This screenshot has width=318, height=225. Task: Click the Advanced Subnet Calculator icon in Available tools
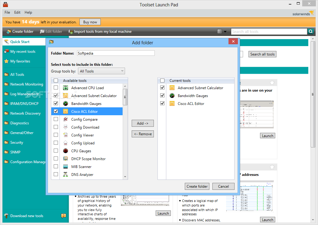point(66,96)
